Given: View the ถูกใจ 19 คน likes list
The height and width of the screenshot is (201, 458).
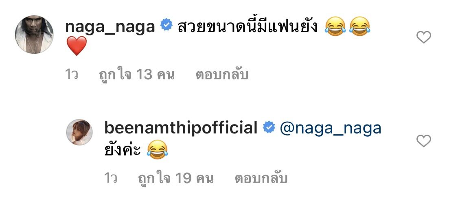Looking at the screenshot, I should (x=175, y=178).
